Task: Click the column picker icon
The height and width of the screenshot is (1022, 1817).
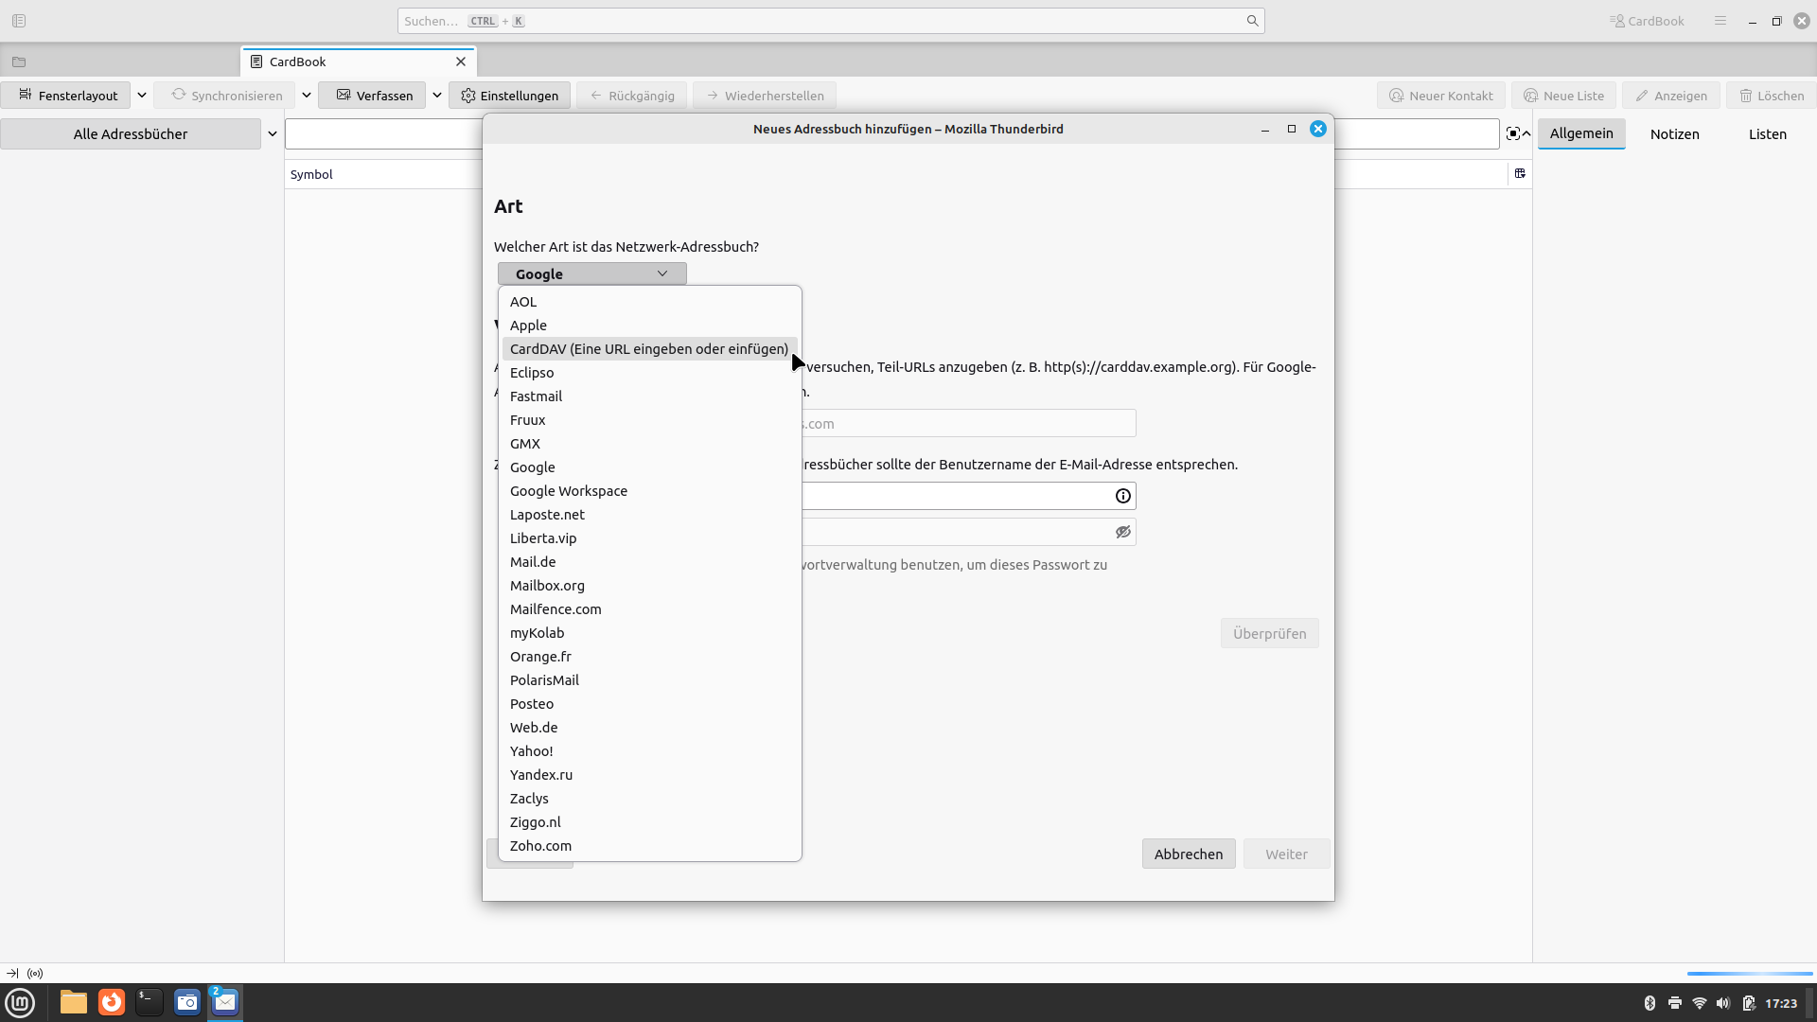Action: (1520, 173)
